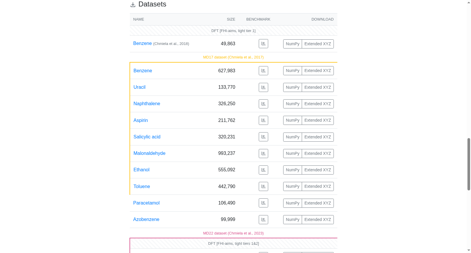Image resolution: width=471 pixels, height=253 pixels.
Task: Open Ethanol benchmark chart icon
Action: point(263,170)
